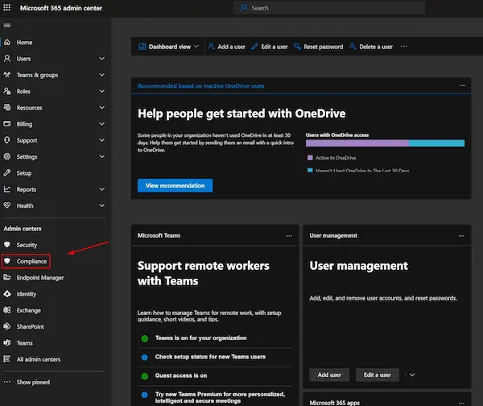This screenshot has height=406, width=483.
Task: Open more options on User management card
Action: 461,235
